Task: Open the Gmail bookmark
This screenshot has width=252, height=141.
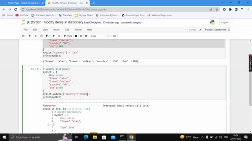Action: click(x=7, y=15)
